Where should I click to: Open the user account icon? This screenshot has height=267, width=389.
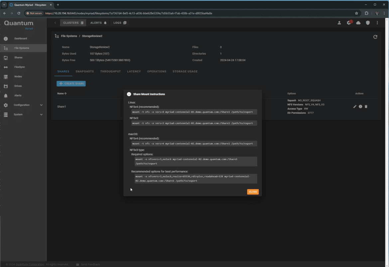click(x=339, y=23)
